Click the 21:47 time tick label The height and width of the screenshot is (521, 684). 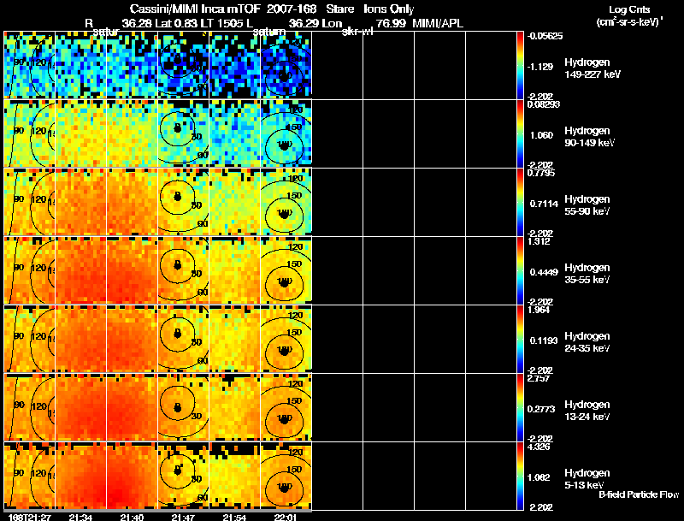pos(183,518)
